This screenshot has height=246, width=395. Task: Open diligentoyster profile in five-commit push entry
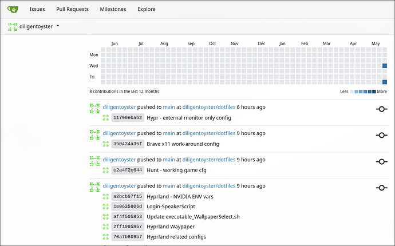point(119,186)
